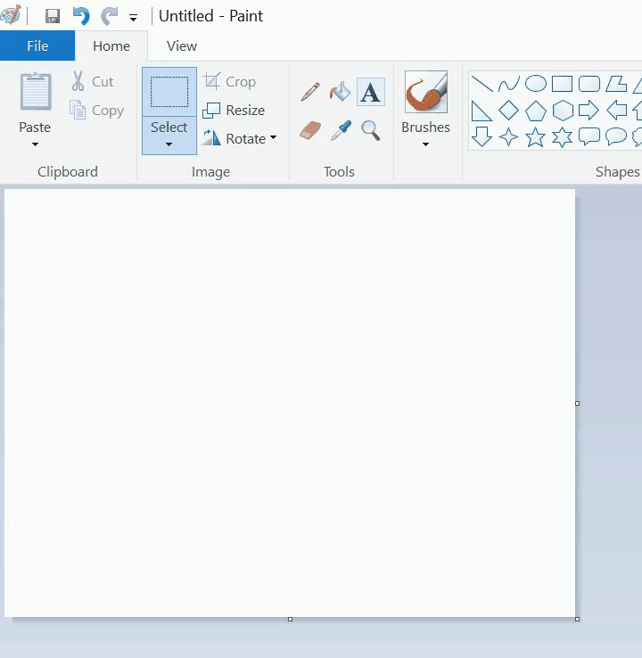This screenshot has height=658, width=642.
Task: Click the Copy button
Action: point(97,111)
